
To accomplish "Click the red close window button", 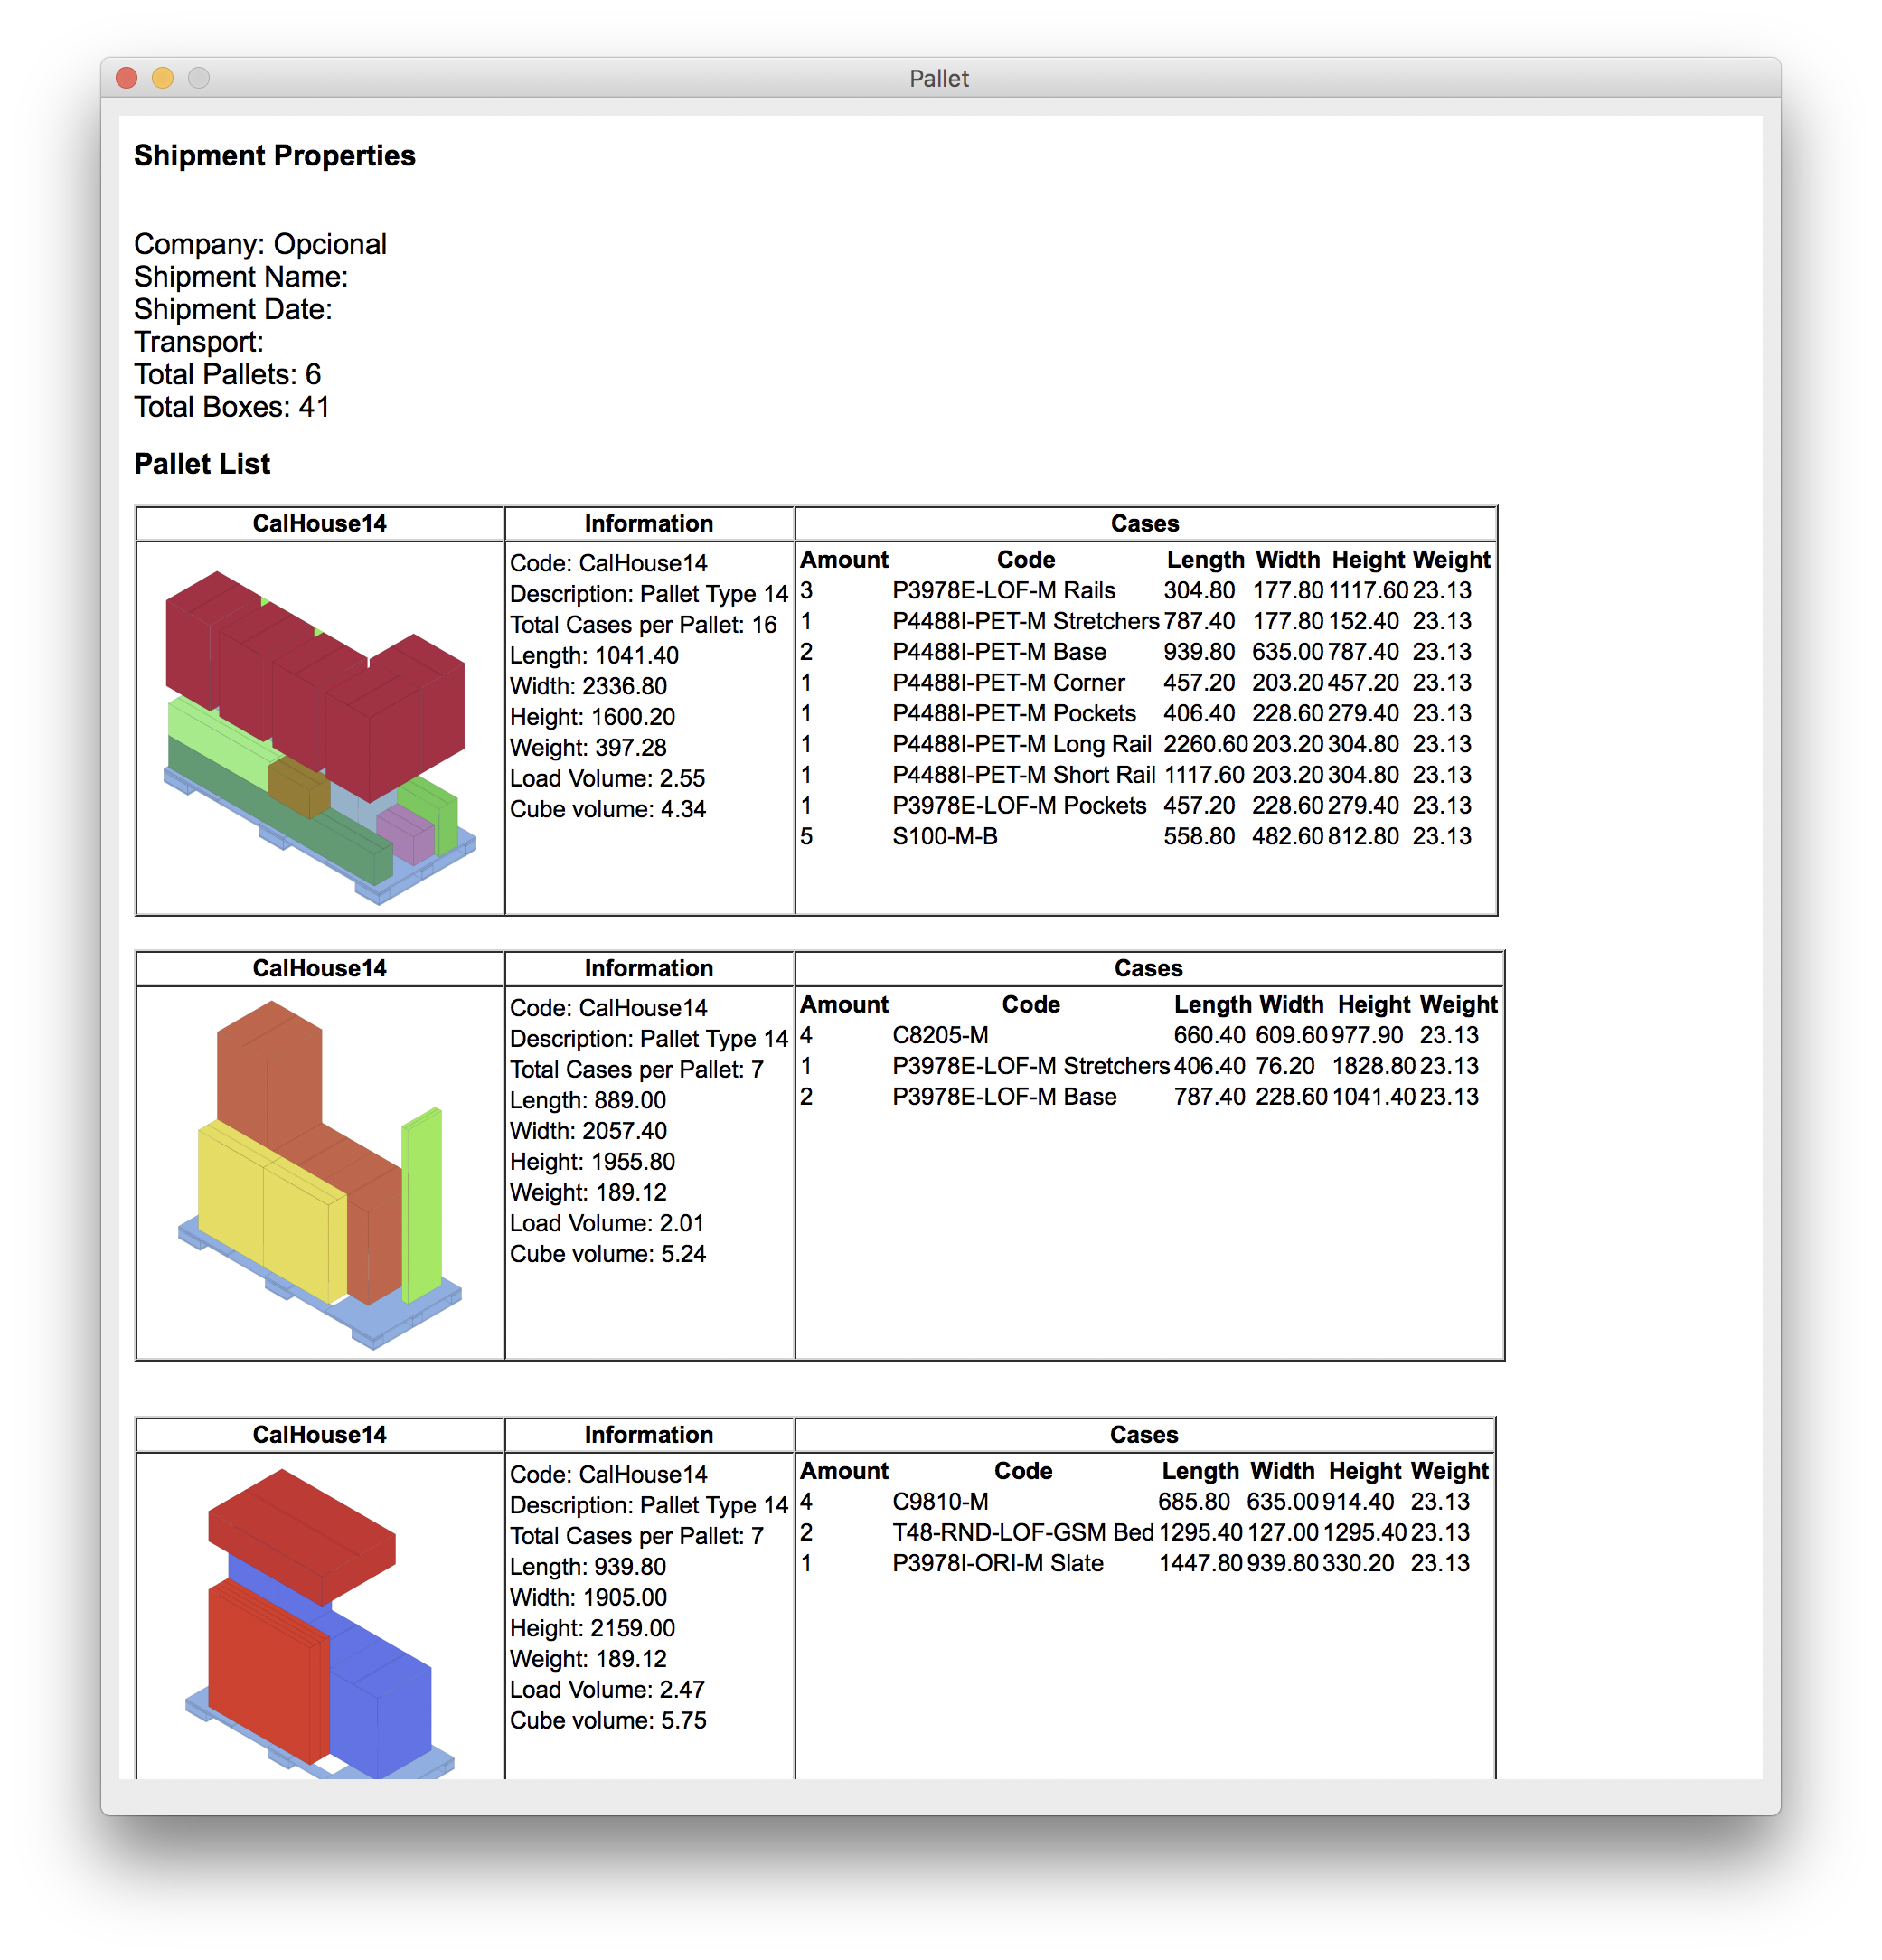I will tap(126, 78).
